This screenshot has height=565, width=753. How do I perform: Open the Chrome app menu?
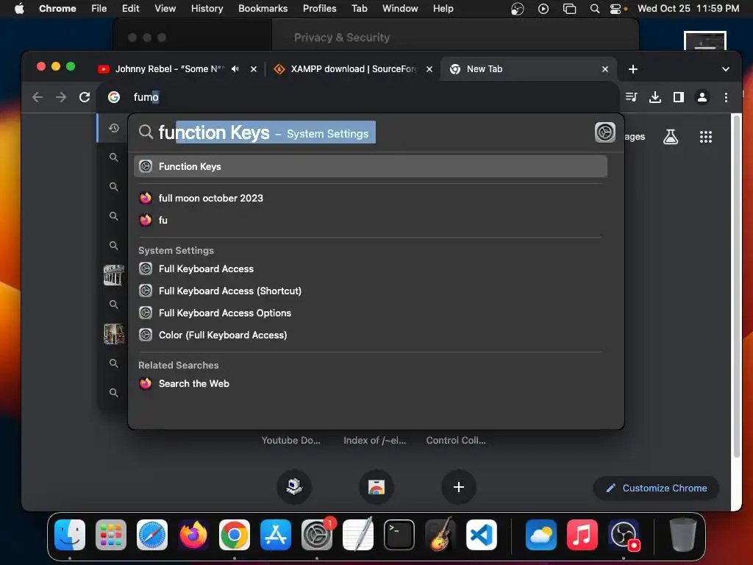pos(57,9)
